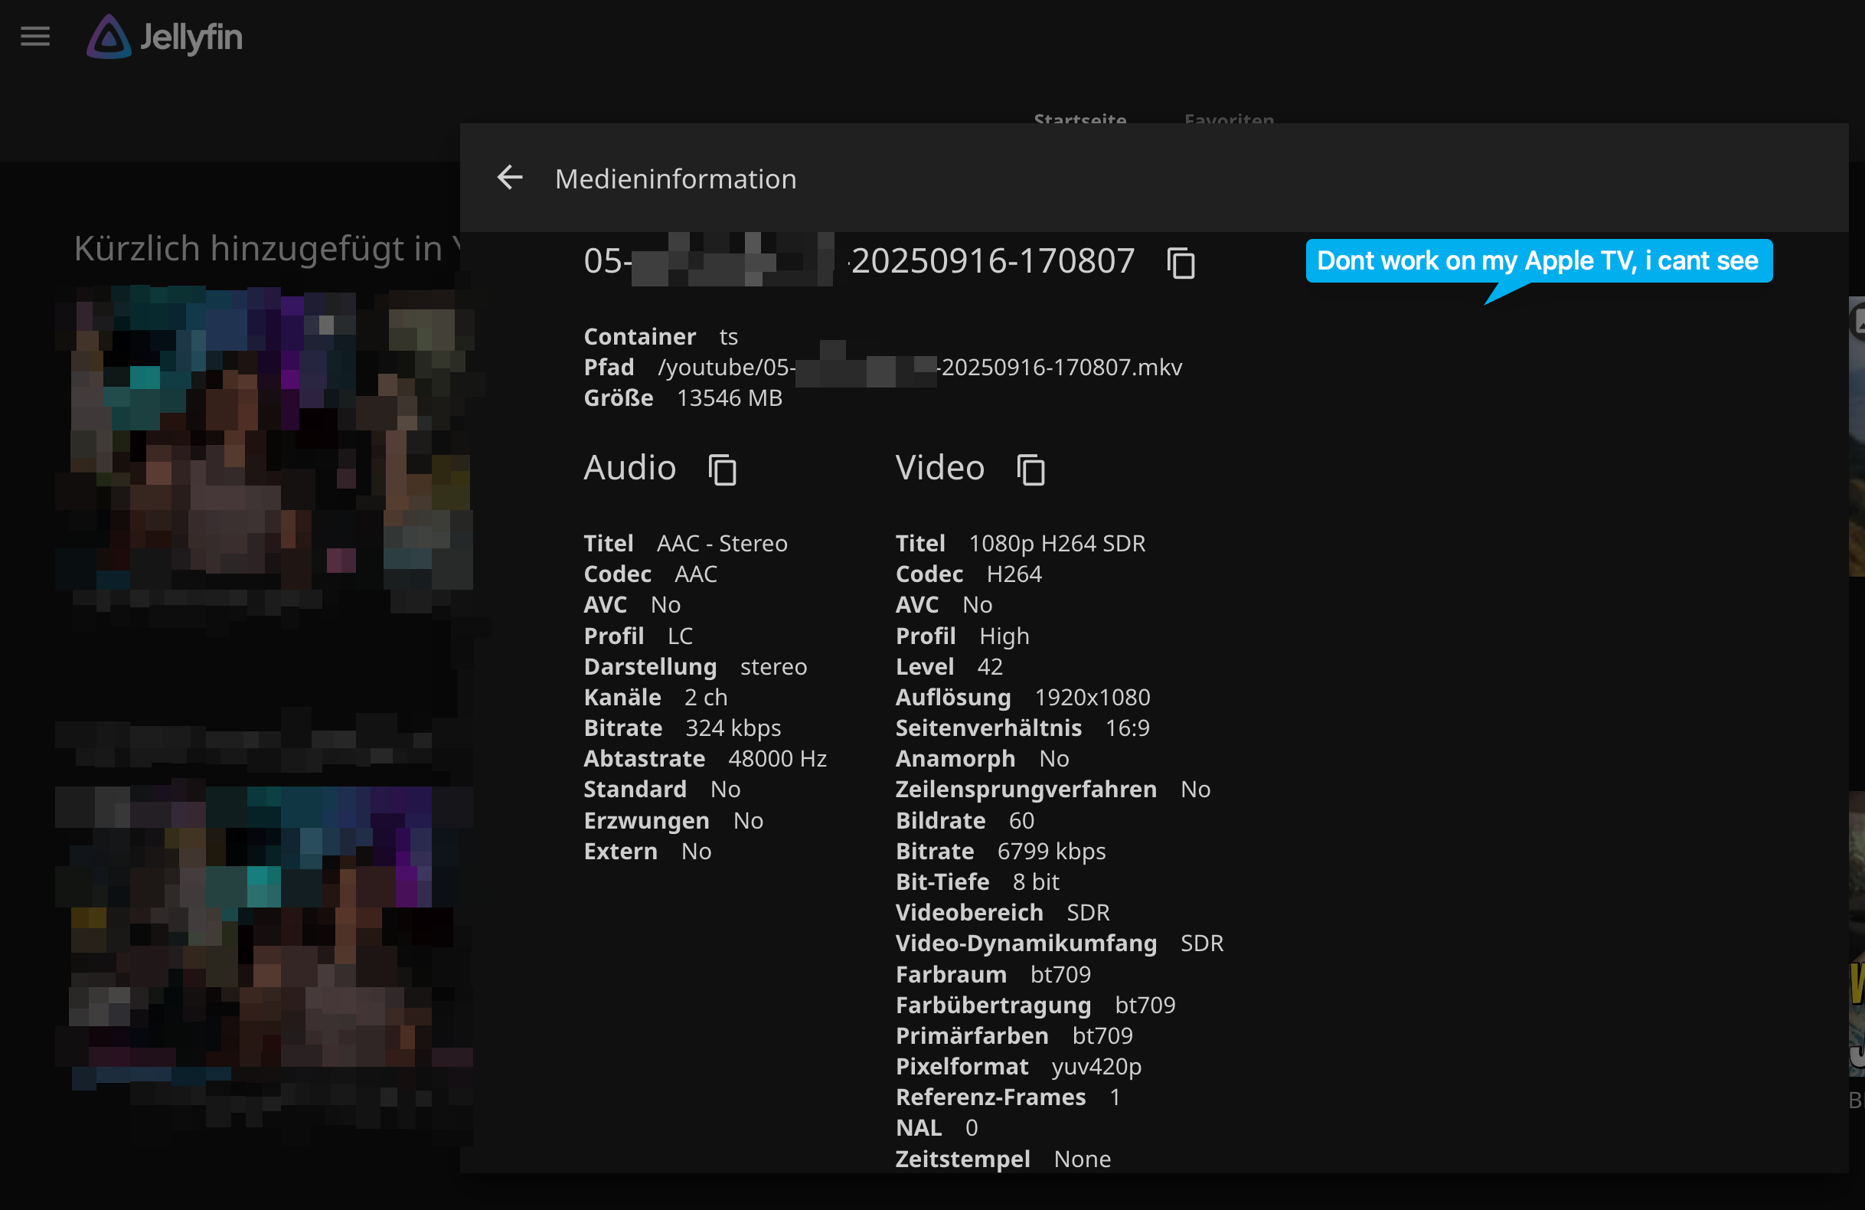
Task: Open the partially visible bottom-right thumbnail
Action: pos(1857,933)
